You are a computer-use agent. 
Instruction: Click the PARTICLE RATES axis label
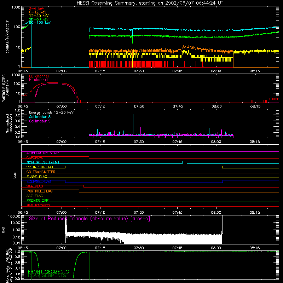[x=4, y=88]
